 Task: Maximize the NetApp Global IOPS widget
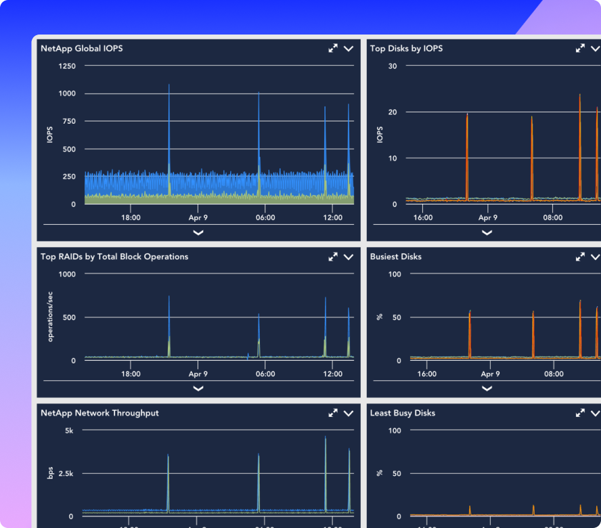click(x=333, y=48)
